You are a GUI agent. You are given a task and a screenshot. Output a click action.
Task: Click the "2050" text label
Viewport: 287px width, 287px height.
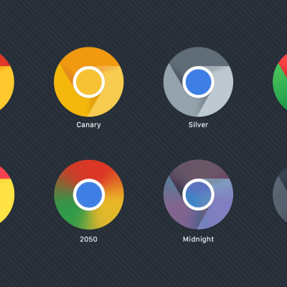89,239
